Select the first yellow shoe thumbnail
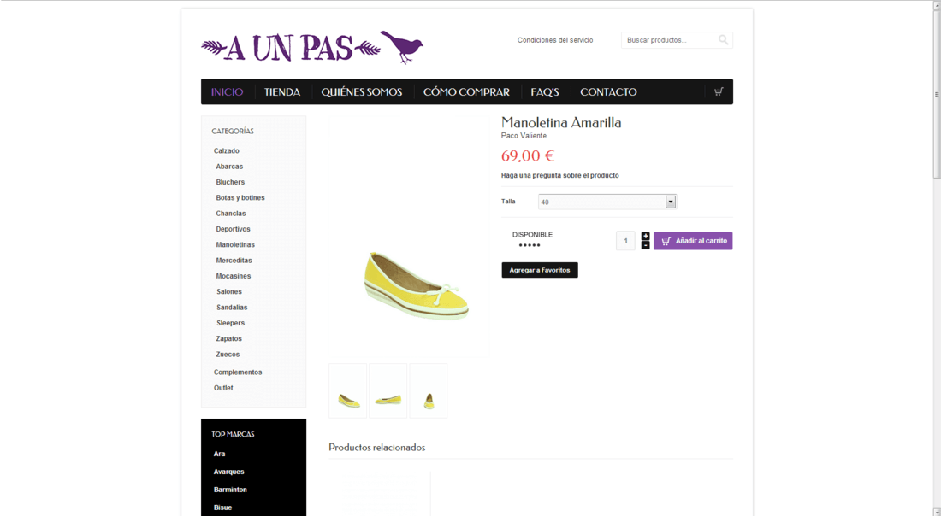The width and height of the screenshot is (941, 516). tap(348, 390)
